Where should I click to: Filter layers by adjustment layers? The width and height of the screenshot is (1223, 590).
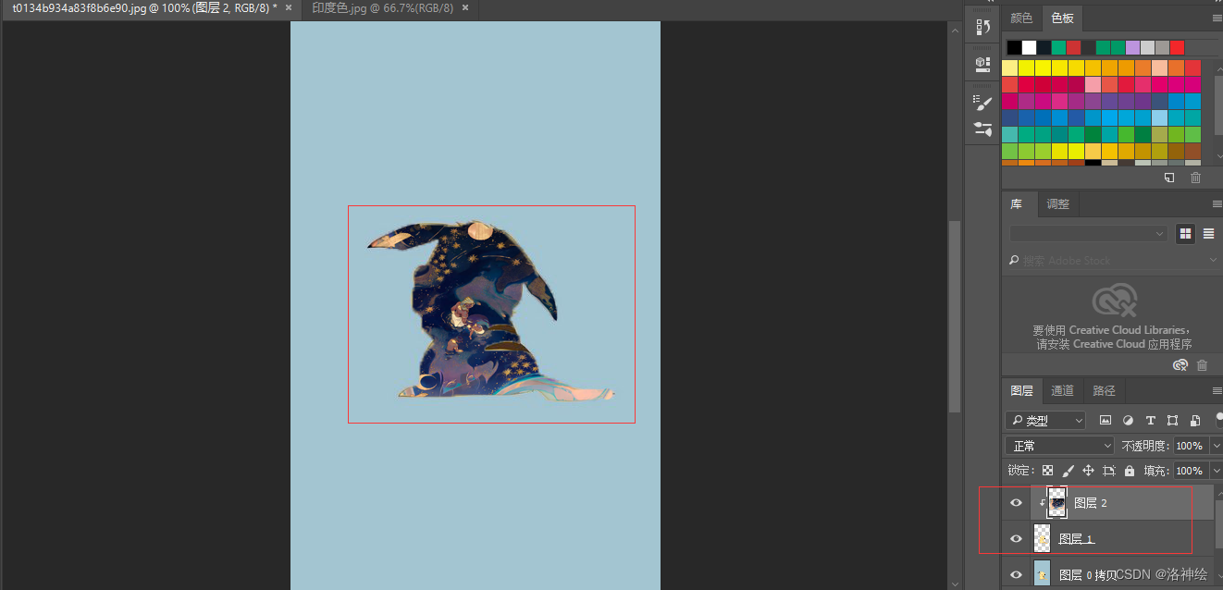1128,420
